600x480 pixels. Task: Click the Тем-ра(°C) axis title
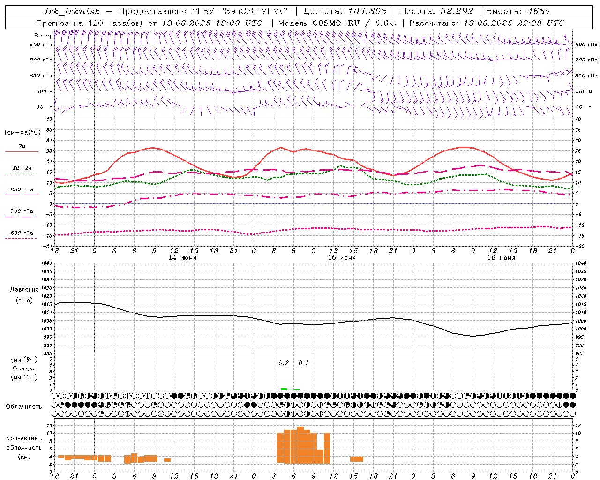22,133
